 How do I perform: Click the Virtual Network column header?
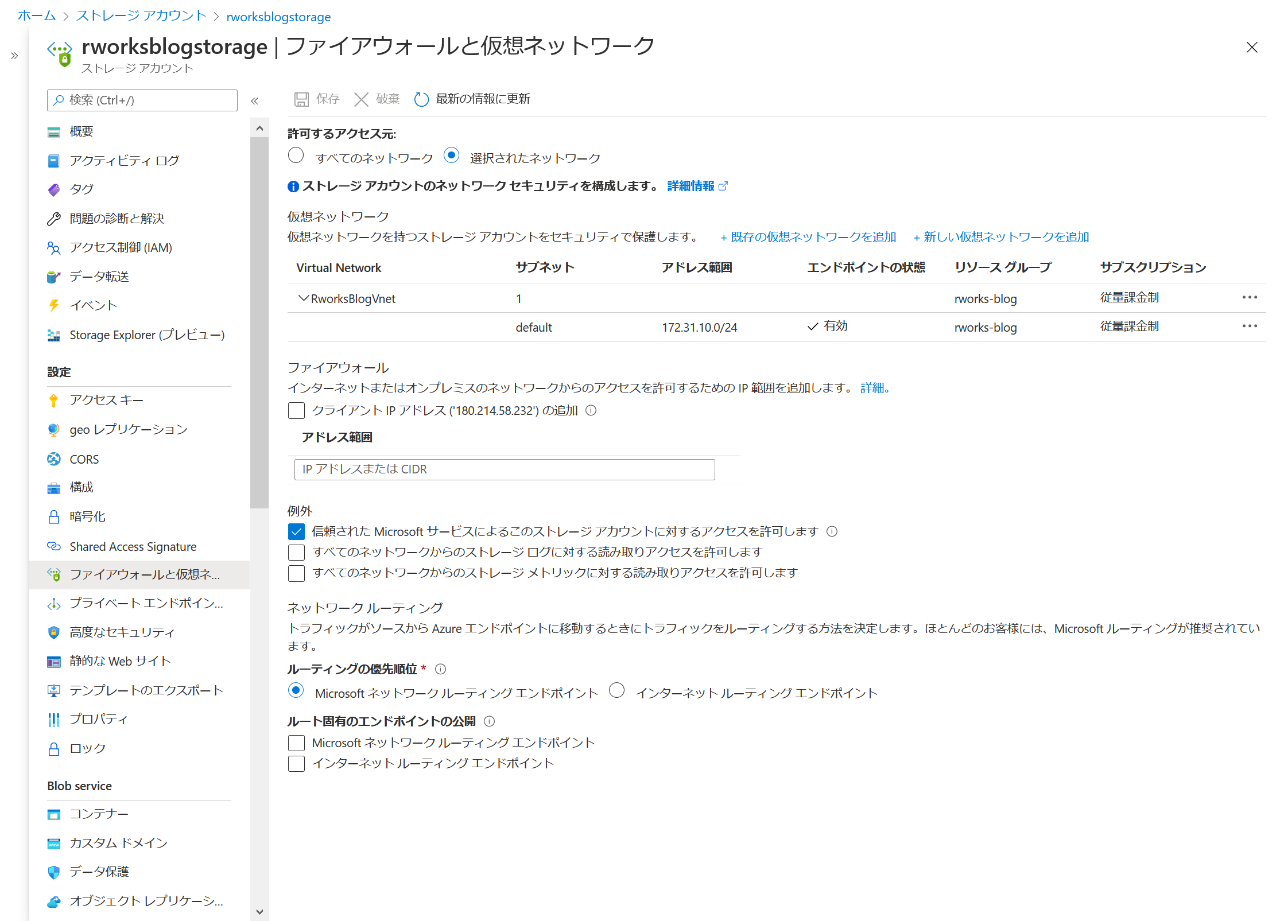click(x=339, y=268)
